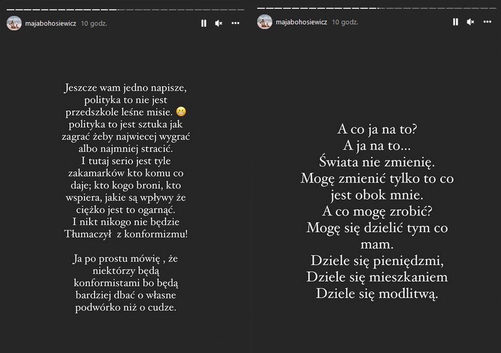This screenshot has width=501, height=353.
Task: Click text 'Dziele się modlitwą.'
Action: click(377, 294)
